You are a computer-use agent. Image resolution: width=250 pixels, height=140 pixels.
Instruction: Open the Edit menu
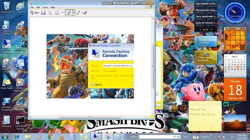[x=38, y=7]
